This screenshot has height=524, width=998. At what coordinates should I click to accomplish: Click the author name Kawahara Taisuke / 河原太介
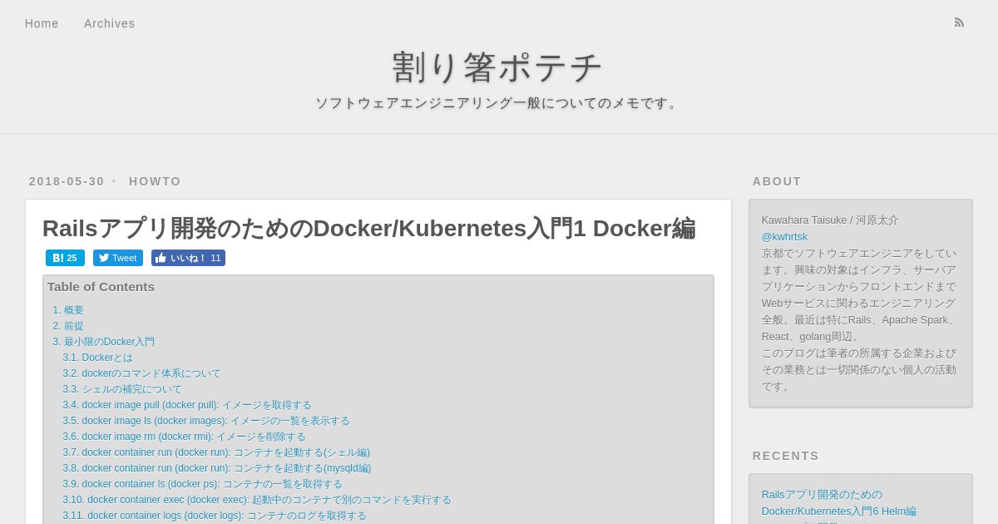pos(830,220)
